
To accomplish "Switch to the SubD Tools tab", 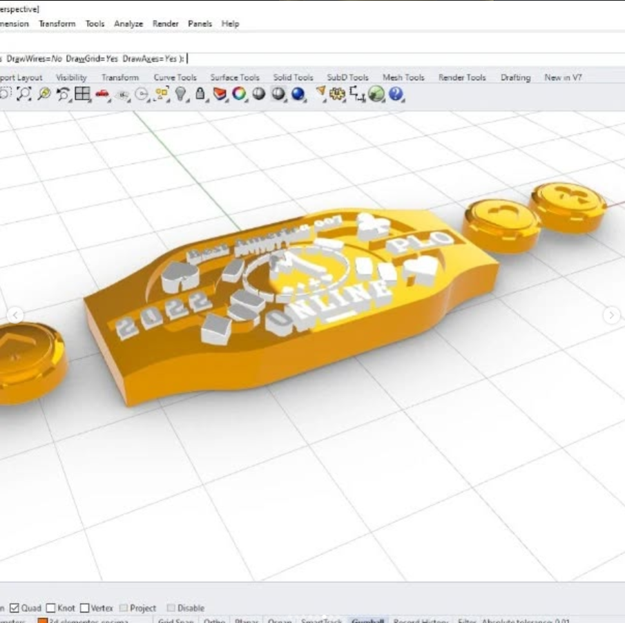I will pos(347,77).
